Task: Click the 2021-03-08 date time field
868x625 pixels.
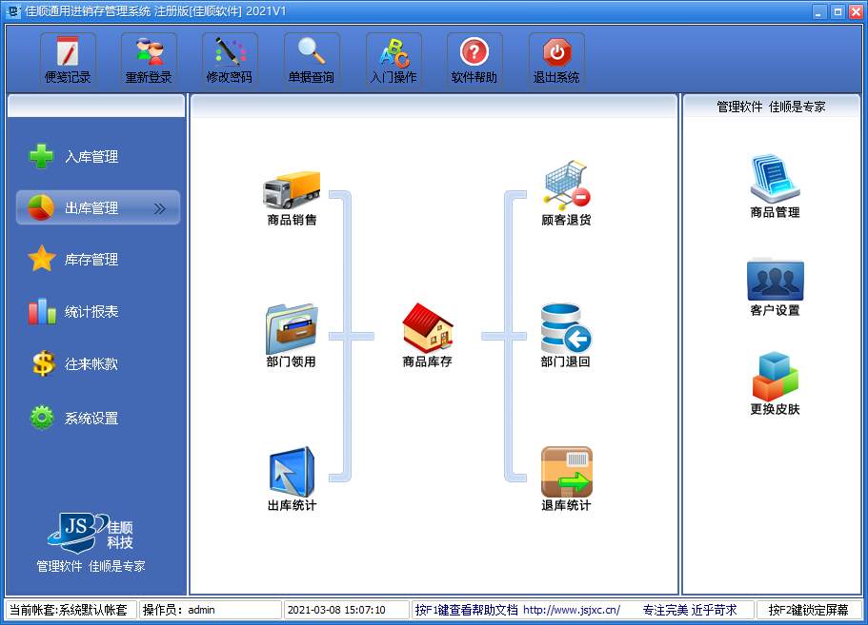Action: coord(347,610)
